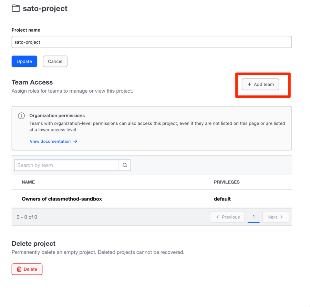The image size is (310, 307).
Task: Click the PRIVILEGES column header
Action: coord(227,182)
